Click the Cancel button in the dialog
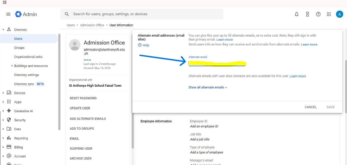This screenshot has width=347, height=165. pos(310,107)
